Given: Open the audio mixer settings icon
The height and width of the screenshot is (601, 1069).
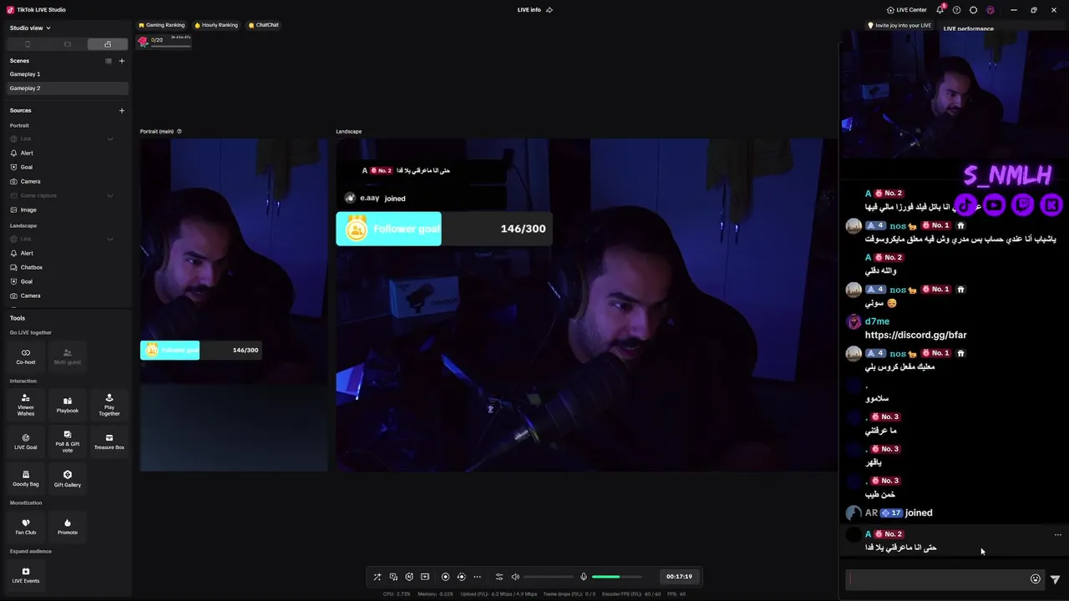Looking at the screenshot, I should [x=499, y=577].
